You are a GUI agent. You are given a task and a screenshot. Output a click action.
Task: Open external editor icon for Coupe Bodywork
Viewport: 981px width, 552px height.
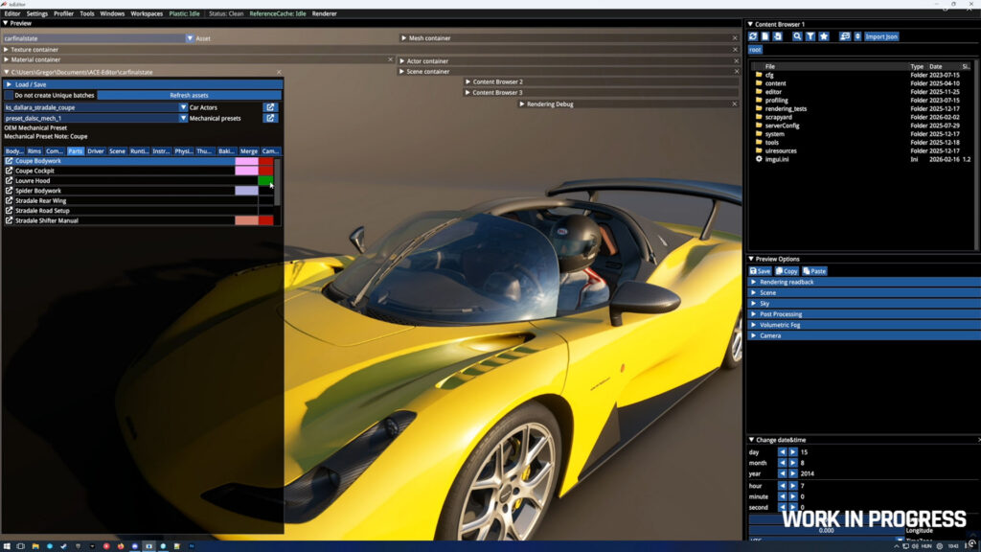point(9,161)
